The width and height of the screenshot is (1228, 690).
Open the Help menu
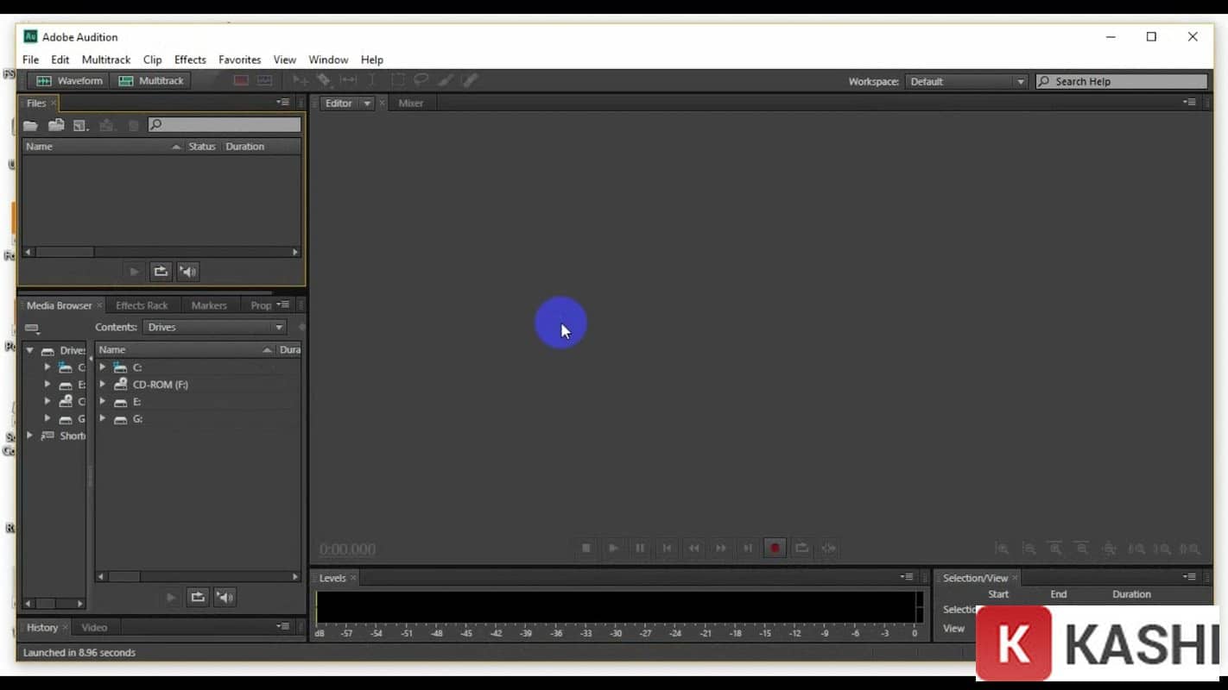372,60
